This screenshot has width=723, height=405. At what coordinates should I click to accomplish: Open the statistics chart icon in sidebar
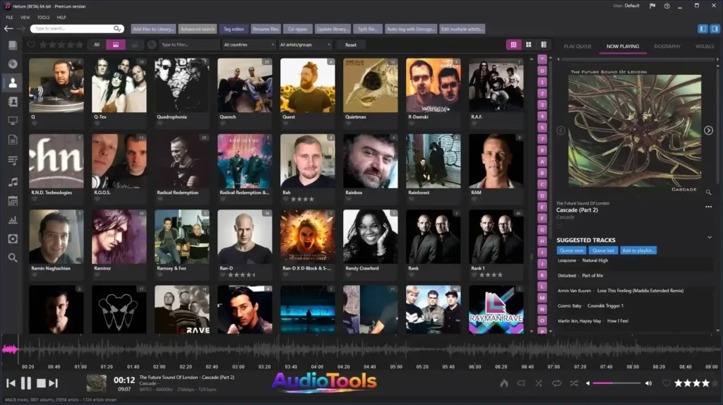[x=13, y=220]
